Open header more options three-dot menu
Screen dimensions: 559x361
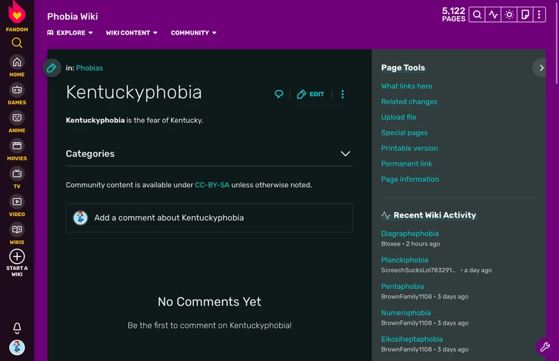pyautogui.click(x=539, y=15)
